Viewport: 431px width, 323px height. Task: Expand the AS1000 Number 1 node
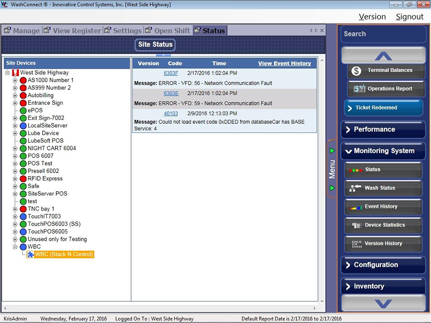(x=15, y=80)
